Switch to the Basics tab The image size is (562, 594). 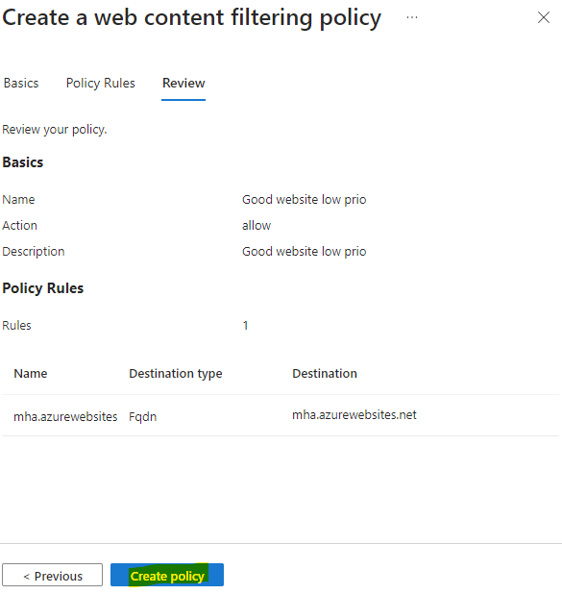point(21,83)
